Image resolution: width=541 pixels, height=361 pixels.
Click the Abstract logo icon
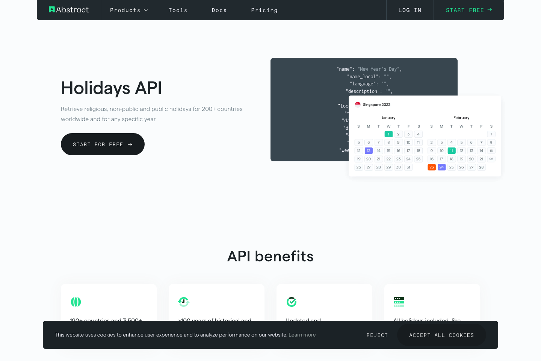click(51, 9)
